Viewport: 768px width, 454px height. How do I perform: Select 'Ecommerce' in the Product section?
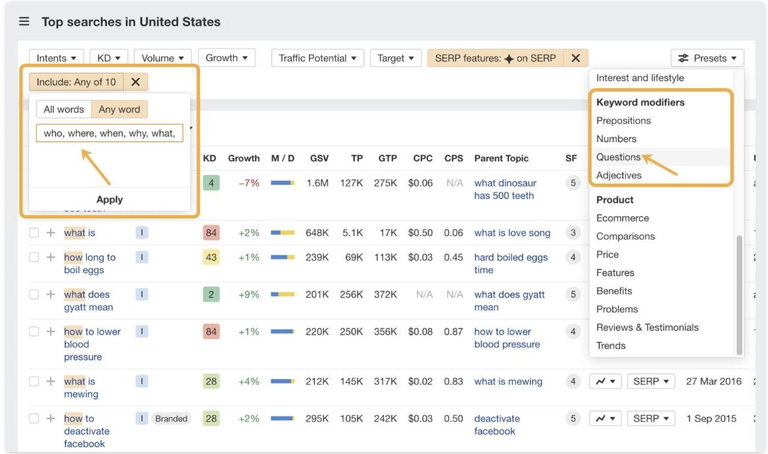[622, 218]
